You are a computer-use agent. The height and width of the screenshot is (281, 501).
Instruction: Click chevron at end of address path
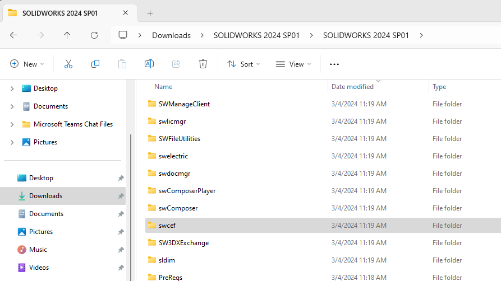[421, 35]
